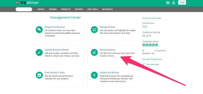This screenshot has width=203, height=94.
Task: Open the REPORTS menu
Action: pos(79,9)
